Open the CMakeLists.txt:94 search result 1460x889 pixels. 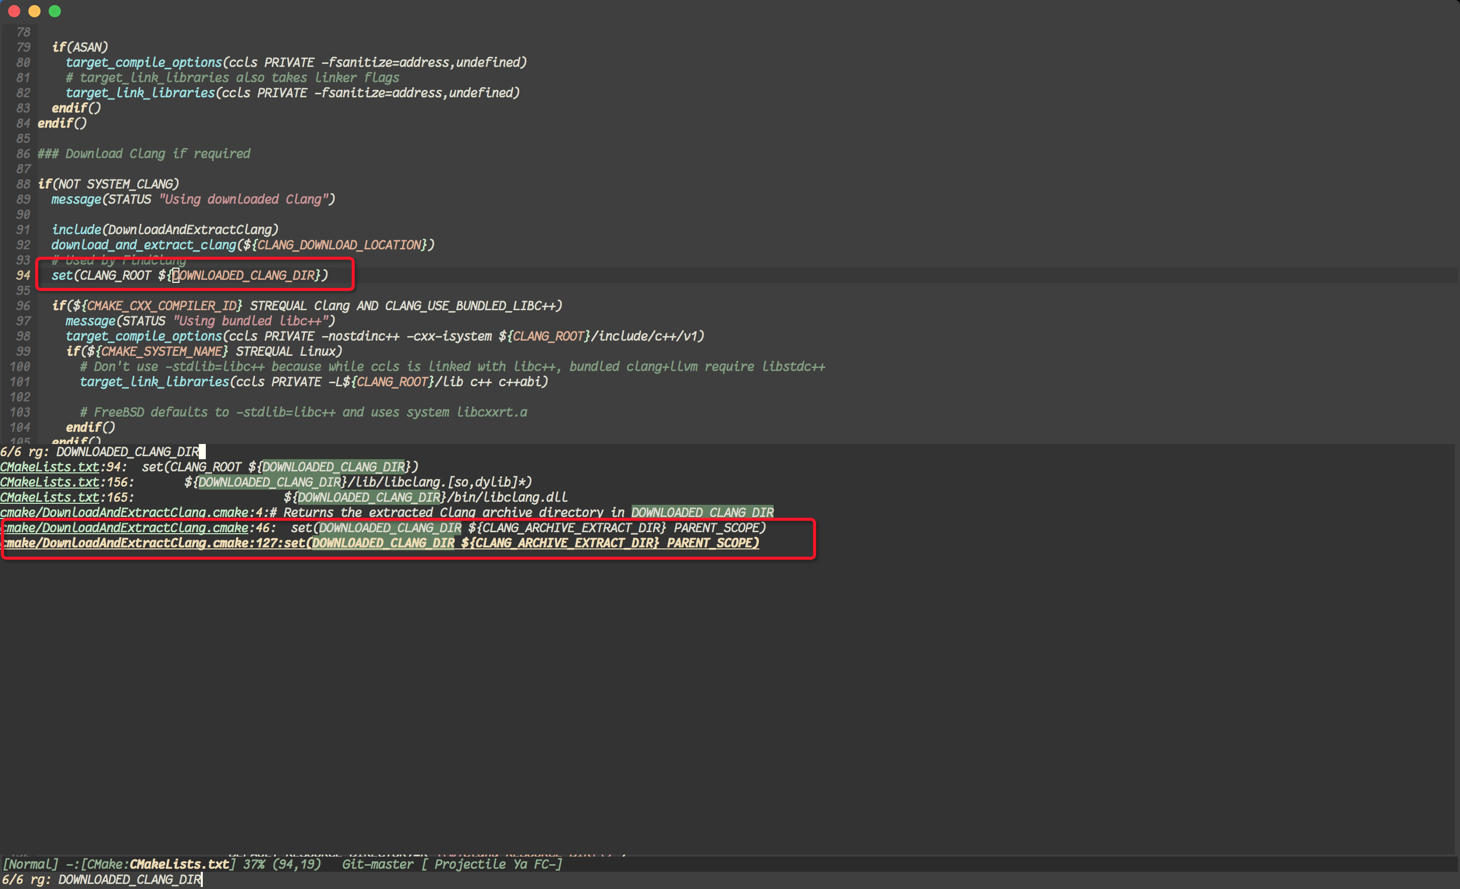(50, 467)
